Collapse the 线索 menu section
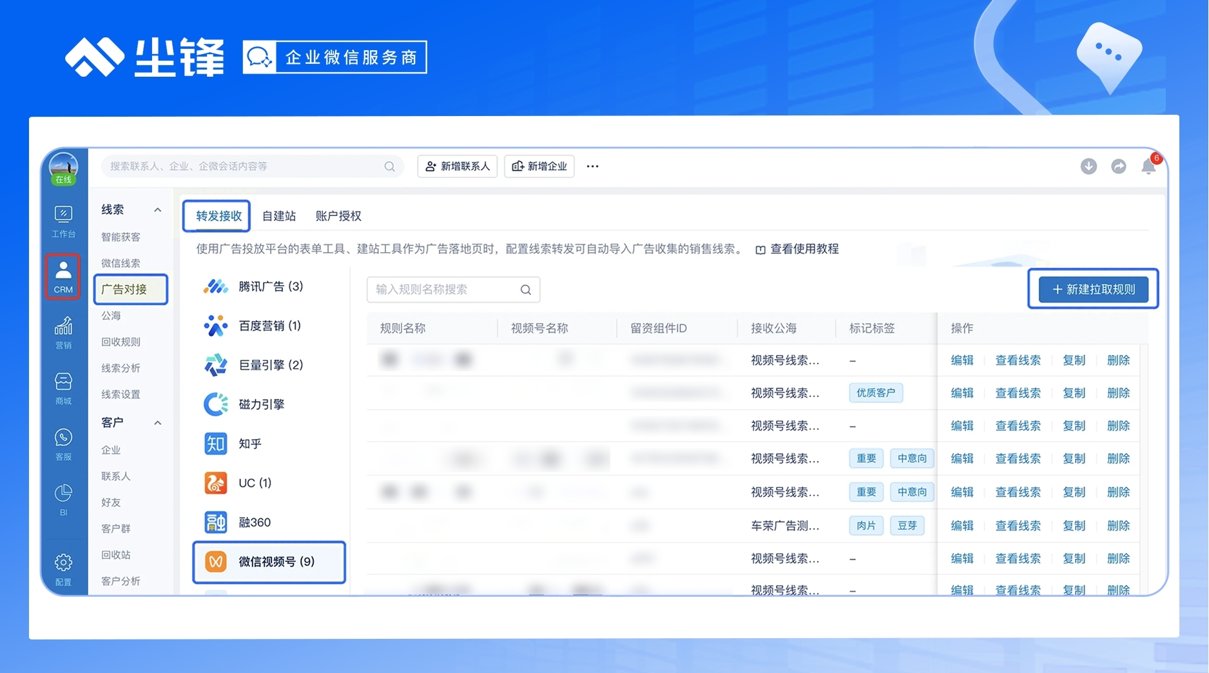1209x673 pixels. [158, 210]
